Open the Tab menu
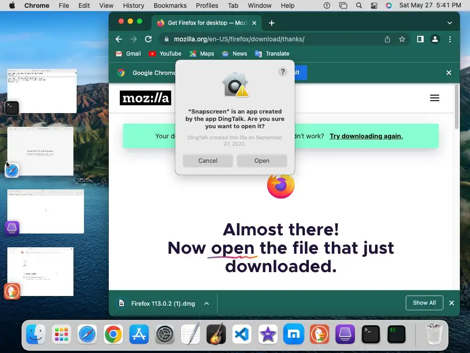Viewport: 470px width, 353px height. [233, 6]
